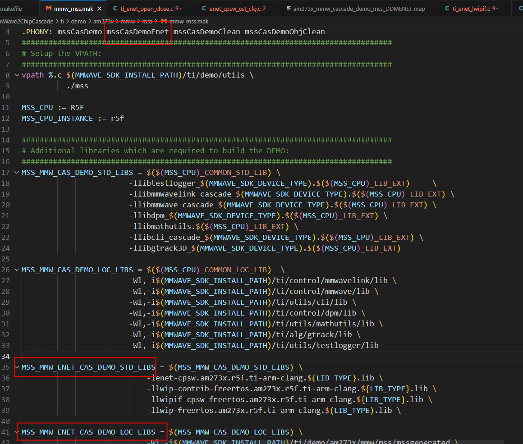Click the am273x breadcrumb folder

tap(102, 21)
